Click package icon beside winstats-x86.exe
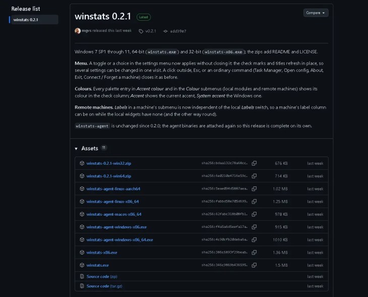 pos(82,252)
